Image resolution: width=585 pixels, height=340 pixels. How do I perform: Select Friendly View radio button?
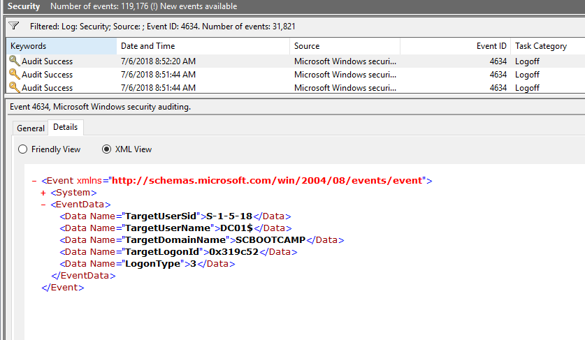tap(23, 149)
